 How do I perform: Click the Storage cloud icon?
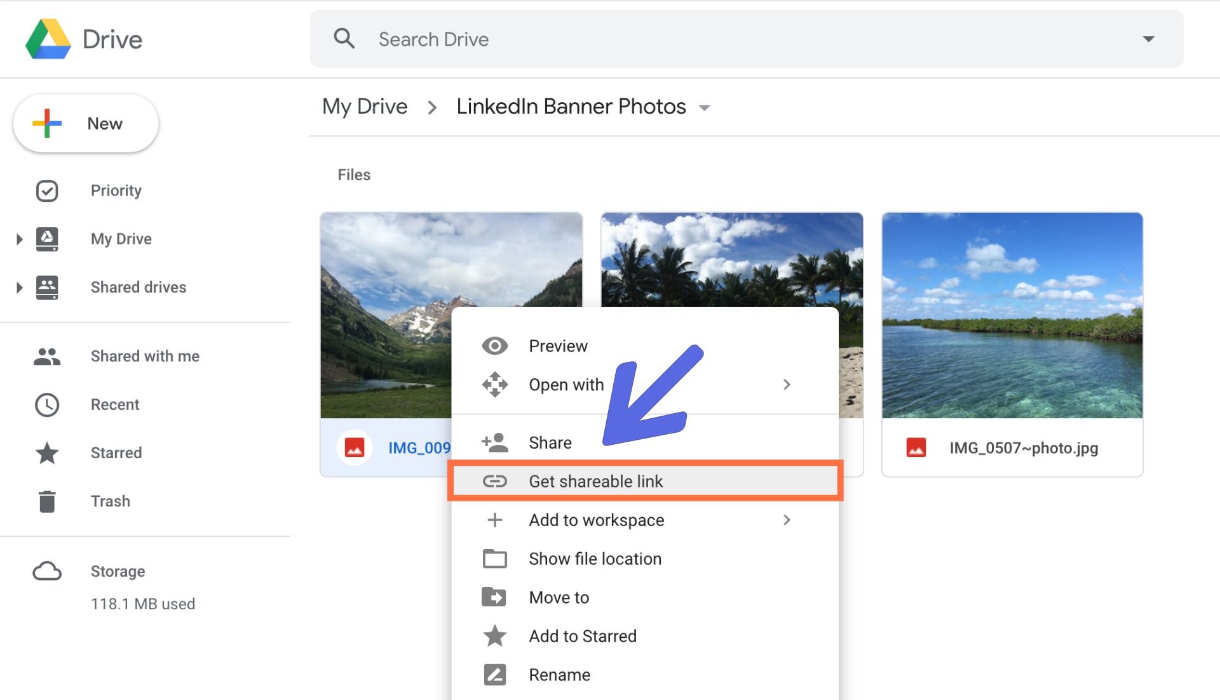tap(47, 571)
